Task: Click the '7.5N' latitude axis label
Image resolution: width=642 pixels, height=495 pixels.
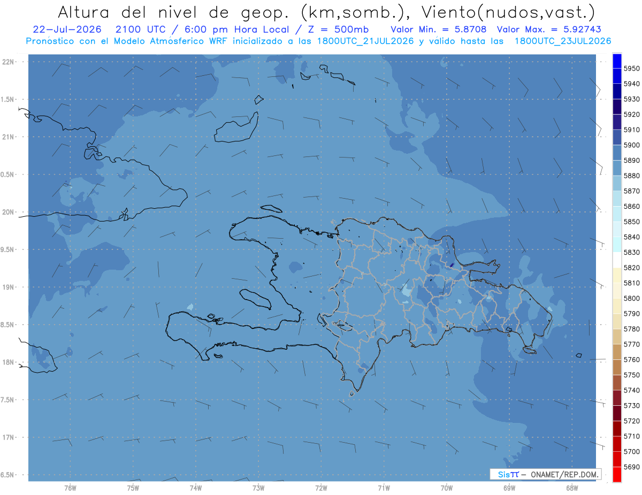Action: (x=7, y=400)
